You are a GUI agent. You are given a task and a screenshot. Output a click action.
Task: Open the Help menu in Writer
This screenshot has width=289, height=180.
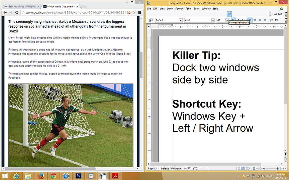coord(215,9)
